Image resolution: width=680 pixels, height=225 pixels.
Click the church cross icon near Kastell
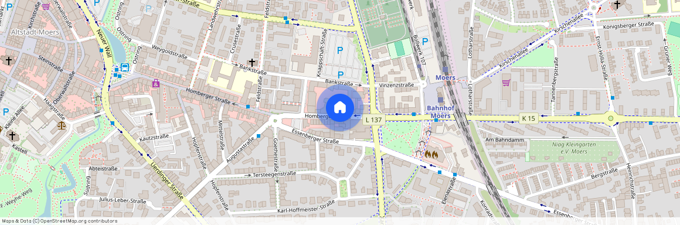click(12, 136)
